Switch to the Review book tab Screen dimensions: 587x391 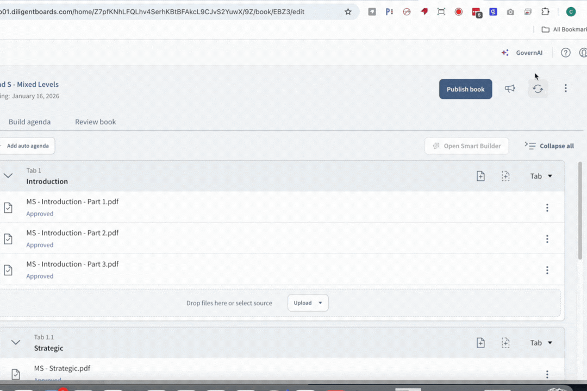coord(95,122)
